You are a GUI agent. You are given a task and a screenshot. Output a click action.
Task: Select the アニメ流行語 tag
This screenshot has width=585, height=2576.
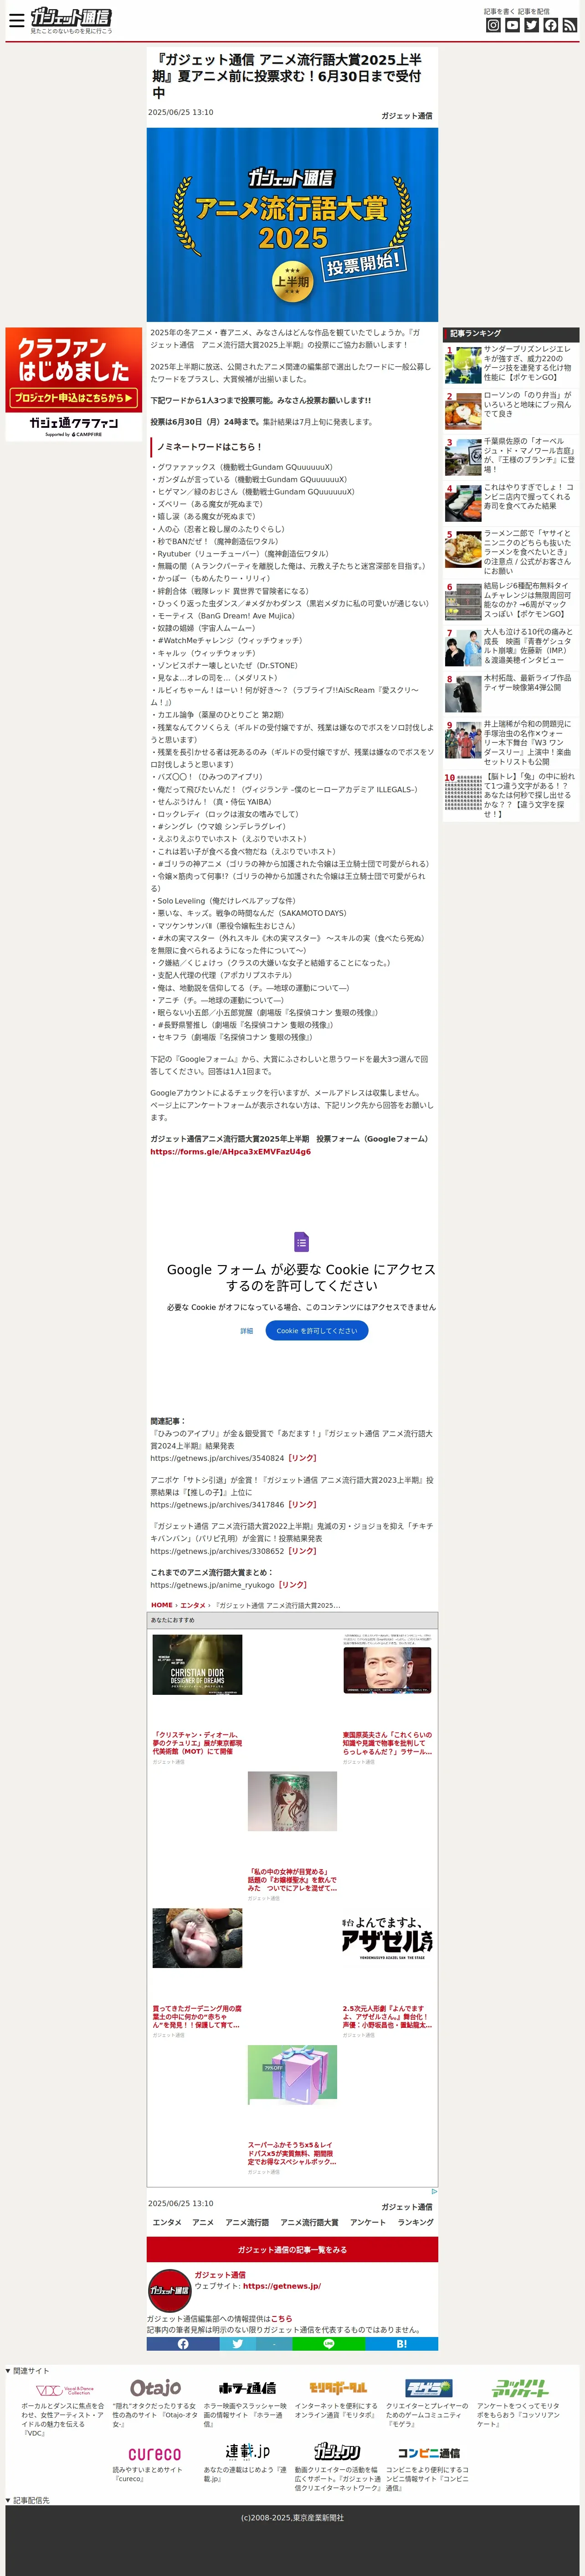click(246, 2222)
